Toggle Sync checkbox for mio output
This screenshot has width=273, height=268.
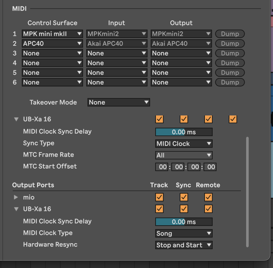pyautogui.click(x=184, y=197)
